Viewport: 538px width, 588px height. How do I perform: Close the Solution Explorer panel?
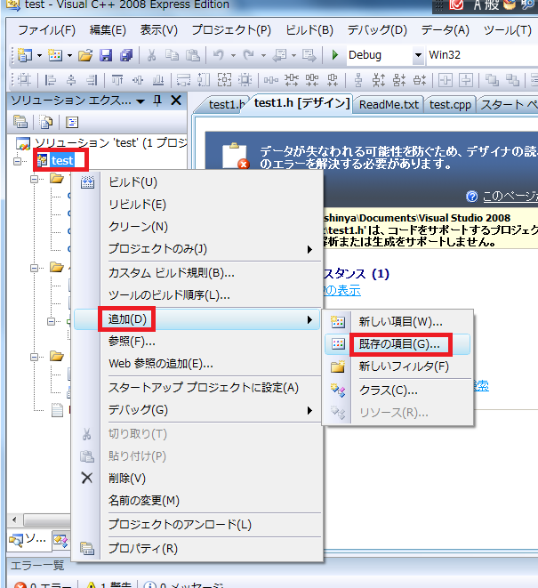tap(175, 101)
